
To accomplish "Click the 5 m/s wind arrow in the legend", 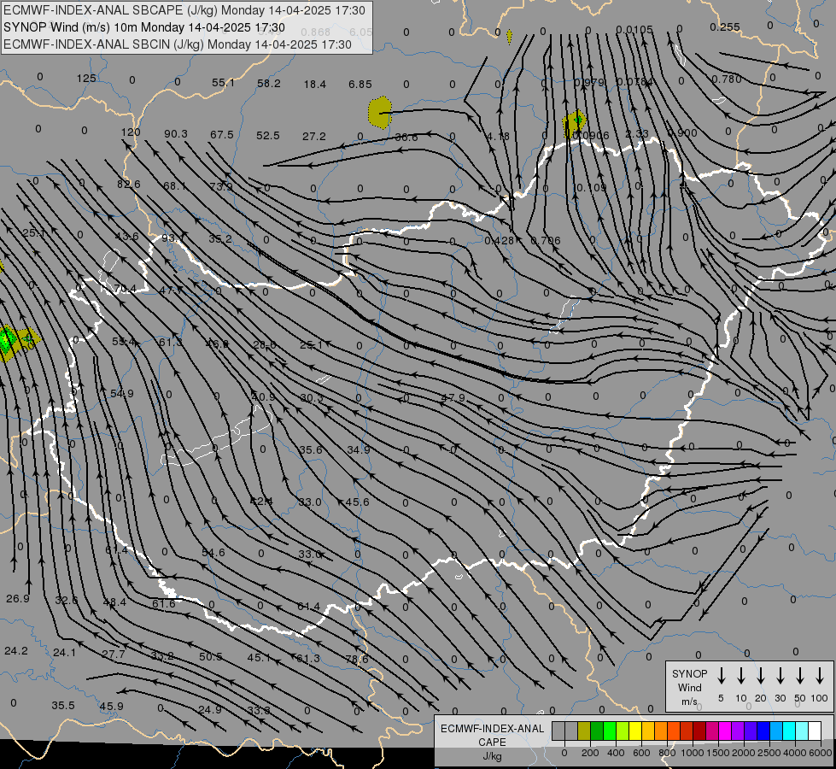I will click(x=722, y=676).
